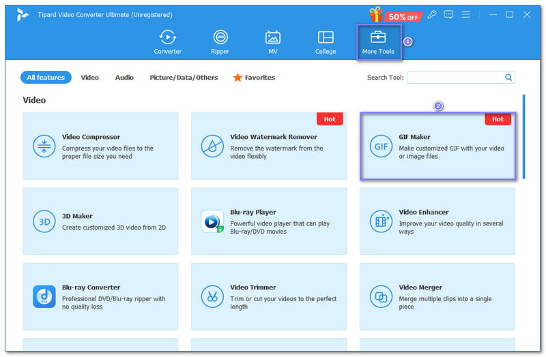Open the Video Compressor card title

[x=91, y=137]
